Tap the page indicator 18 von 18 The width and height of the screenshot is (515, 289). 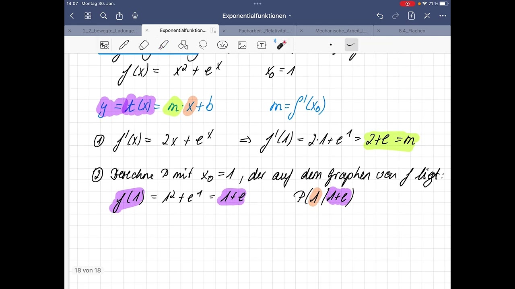(88, 271)
